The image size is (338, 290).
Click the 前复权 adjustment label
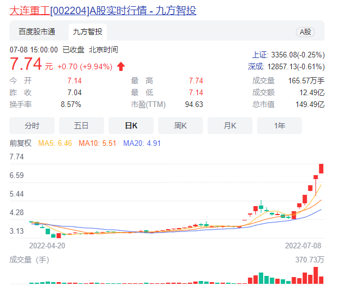(x=20, y=143)
